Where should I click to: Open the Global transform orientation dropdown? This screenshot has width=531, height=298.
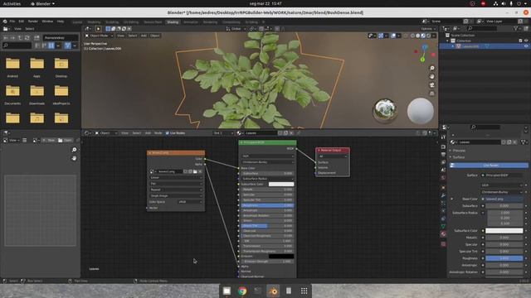(236, 29)
